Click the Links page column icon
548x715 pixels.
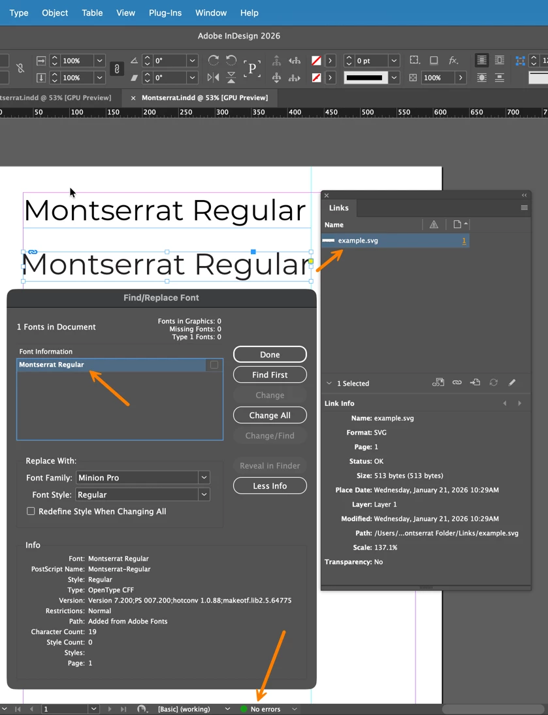click(457, 224)
